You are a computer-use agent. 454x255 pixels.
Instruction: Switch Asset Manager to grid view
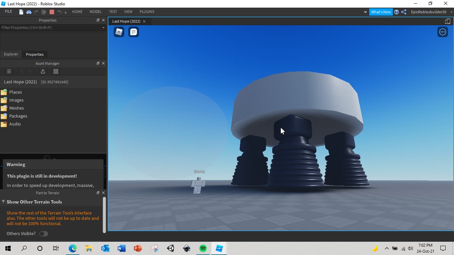pos(56,71)
